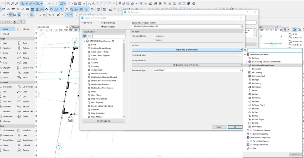Select the Zone tool

pos(6,77)
